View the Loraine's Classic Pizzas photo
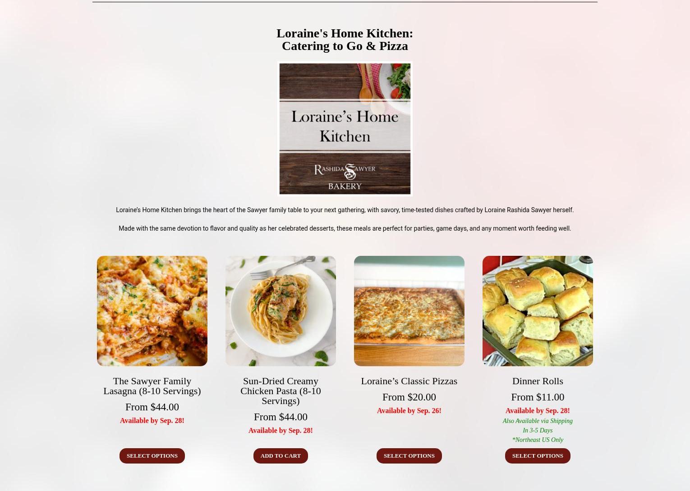The image size is (690, 491). (x=409, y=311)
